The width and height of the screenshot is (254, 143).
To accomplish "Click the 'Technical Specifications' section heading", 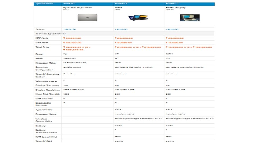I will 51,34.
